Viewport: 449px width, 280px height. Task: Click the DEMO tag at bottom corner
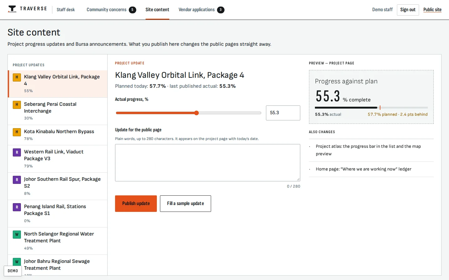pyautogui.click(x=13, y=271)
